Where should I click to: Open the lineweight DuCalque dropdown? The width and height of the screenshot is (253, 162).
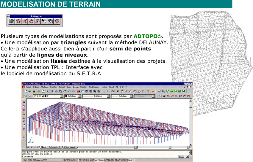click(131, 96)
